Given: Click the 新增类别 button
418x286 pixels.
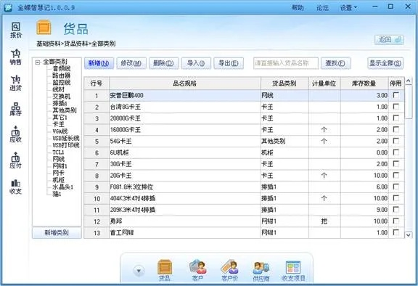Looking at the screenshot, I should (57, 233).
